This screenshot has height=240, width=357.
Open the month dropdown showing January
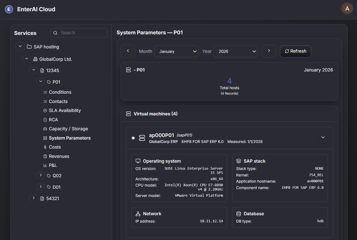tap(176, 51)
